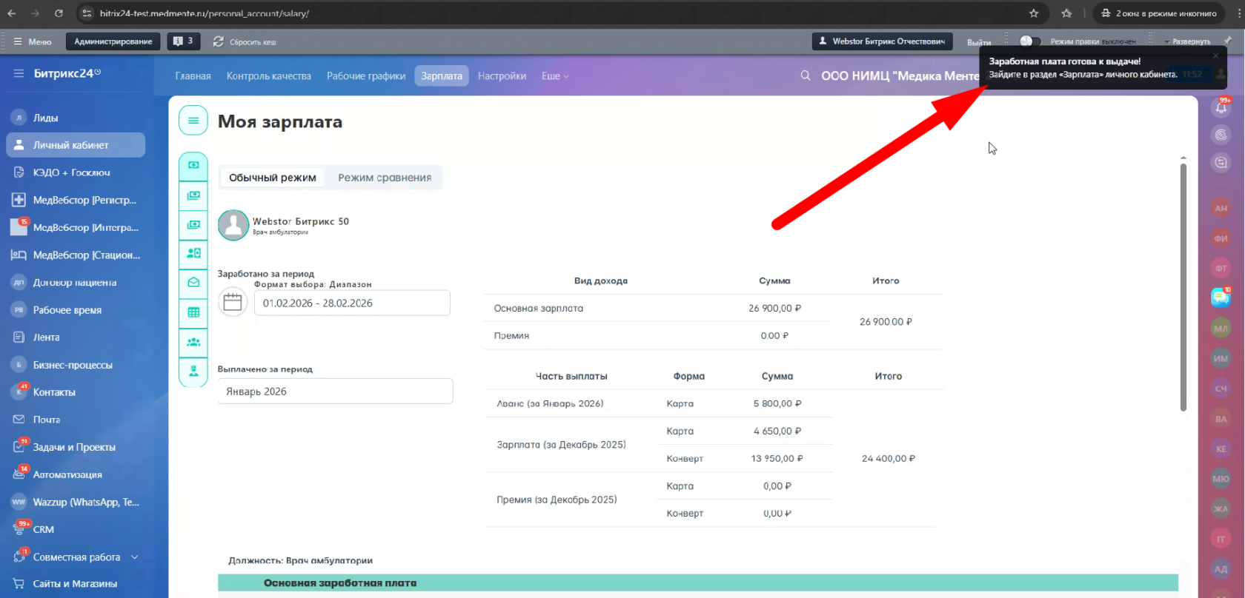Switch to Режим сравнения mode
Screen dimensions: 1245x598
point(384,178)
